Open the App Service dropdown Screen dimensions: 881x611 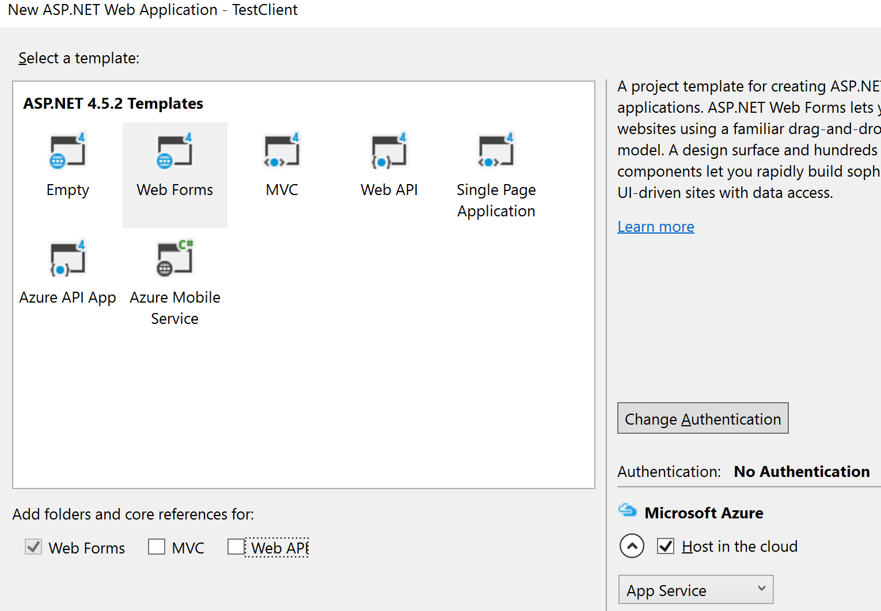click(x=696, y=590)
